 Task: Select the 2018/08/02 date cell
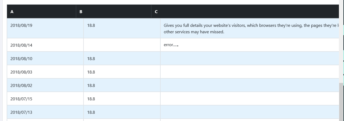[21, 86]
